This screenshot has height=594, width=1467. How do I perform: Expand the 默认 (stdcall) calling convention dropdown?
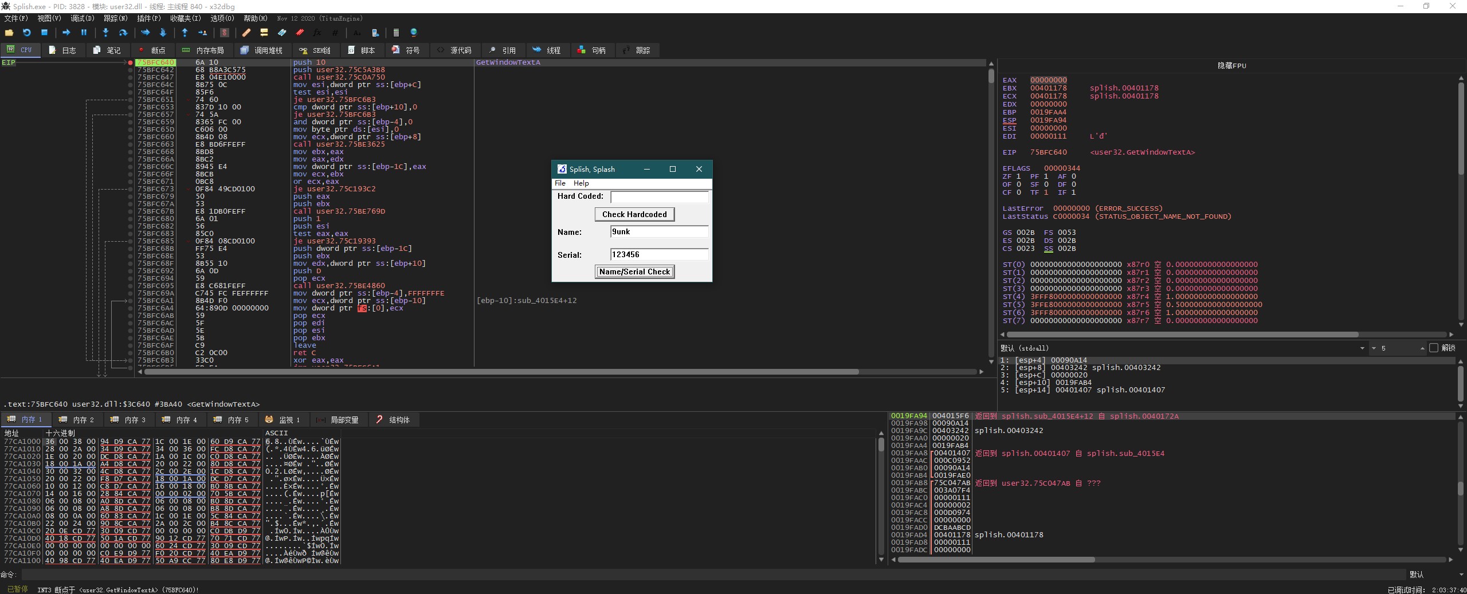tap(1362, 348)
